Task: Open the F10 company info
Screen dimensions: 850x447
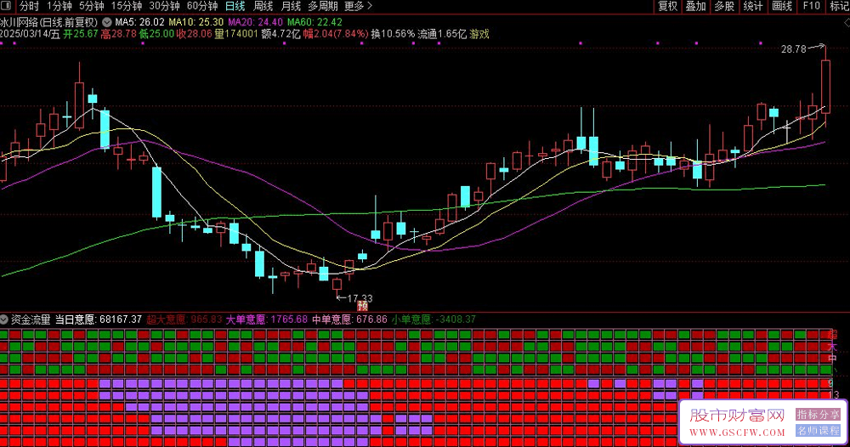Action: point(812,6)
